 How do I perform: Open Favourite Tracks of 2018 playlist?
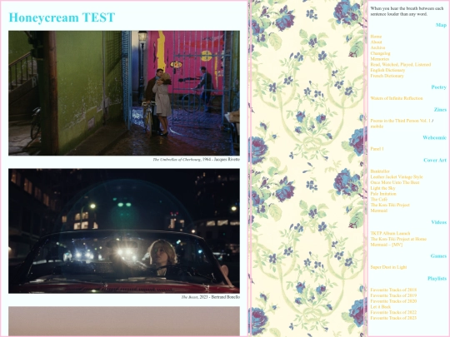coord(393,290)
